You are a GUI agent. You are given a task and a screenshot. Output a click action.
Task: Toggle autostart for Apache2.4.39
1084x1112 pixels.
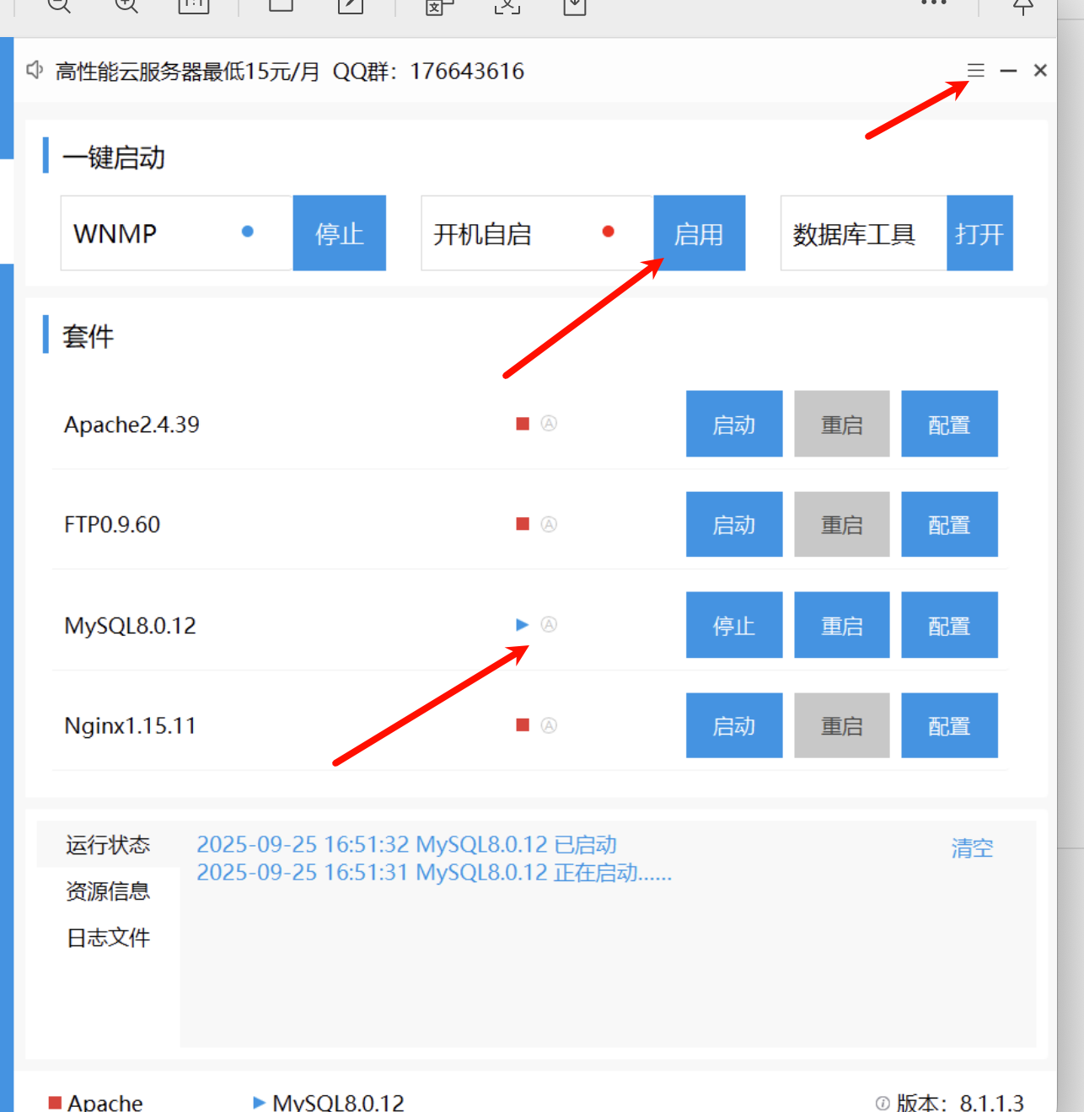pyautogui.click(x=549, y=424)
